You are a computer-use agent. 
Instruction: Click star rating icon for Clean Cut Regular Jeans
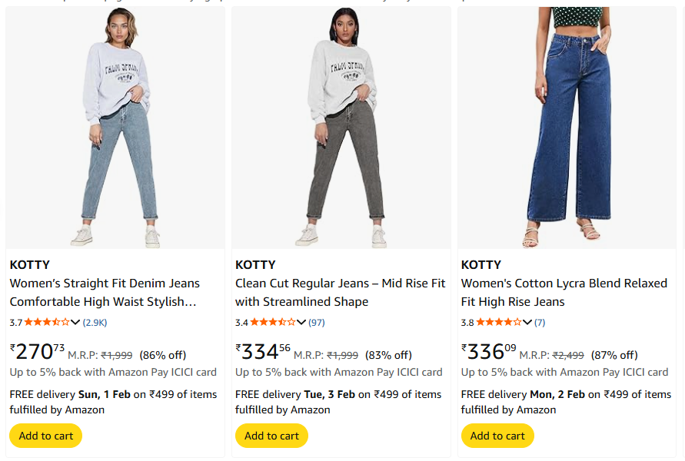coord(273,322)
